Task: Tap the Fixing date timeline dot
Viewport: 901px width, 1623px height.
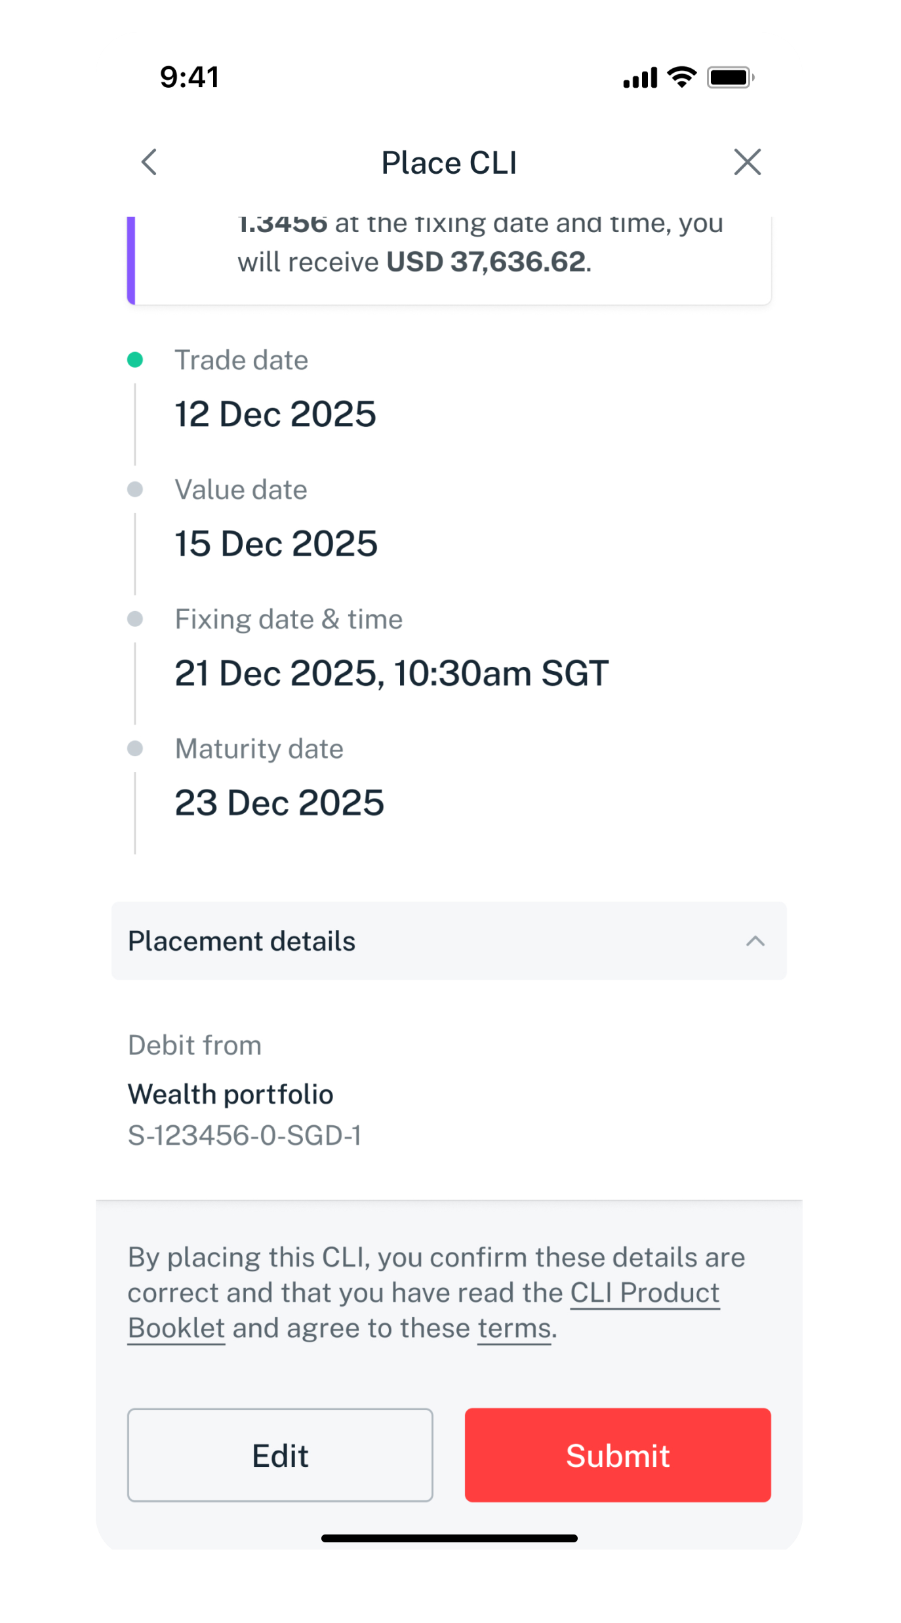Action: 135,619
